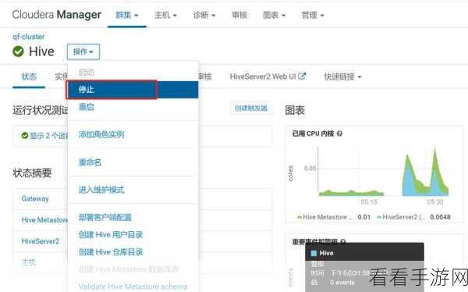Click the green check icon beside 显示 2 个
The image size is (468, 292).
(x=25, y=136)
